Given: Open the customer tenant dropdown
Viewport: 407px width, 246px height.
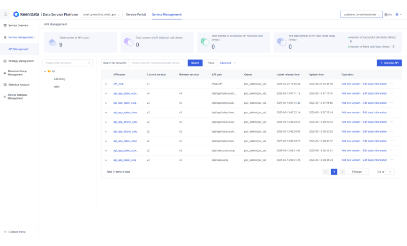Looking at the screenshot, I should 361,14.
